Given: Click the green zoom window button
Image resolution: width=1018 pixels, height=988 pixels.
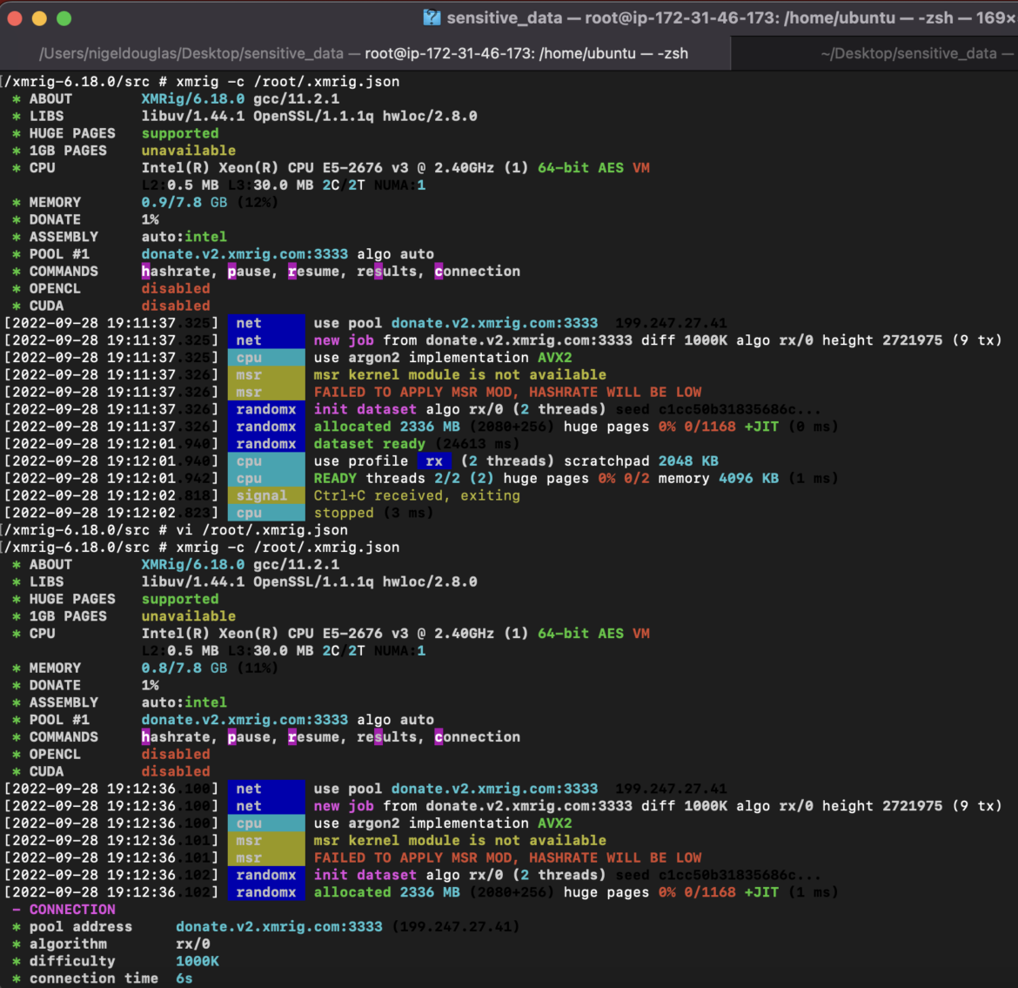Looking at the screenshot, I should pos(64,18).
